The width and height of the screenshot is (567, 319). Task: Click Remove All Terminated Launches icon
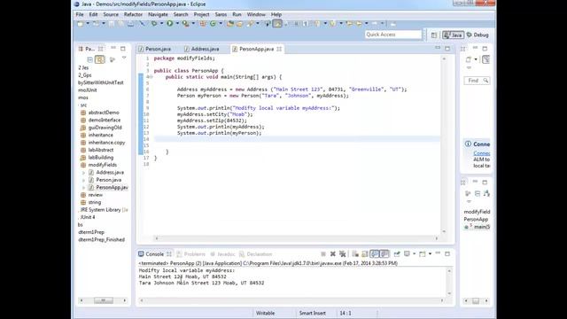343,254
